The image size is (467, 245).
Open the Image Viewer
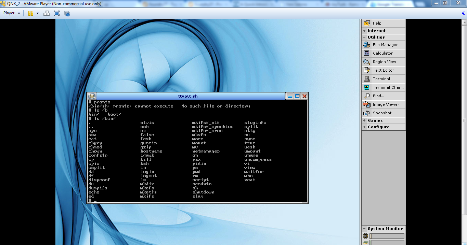coord(383,104)
